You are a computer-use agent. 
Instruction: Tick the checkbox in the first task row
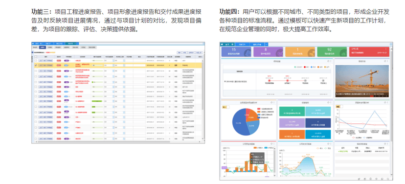point(36,61)
